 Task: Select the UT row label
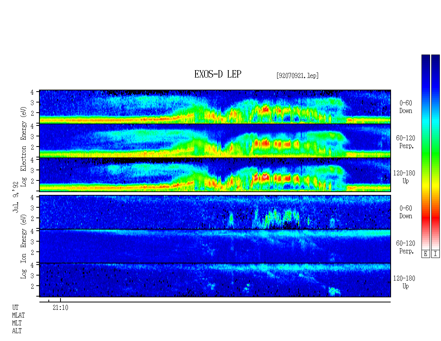tap(16, 307)
